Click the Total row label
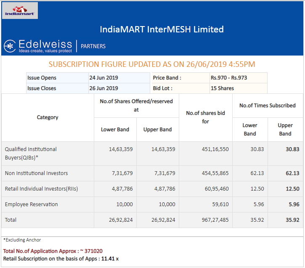The width and height of the screenshot is (305, 268). pyautogui.click(x=11, y=220)
